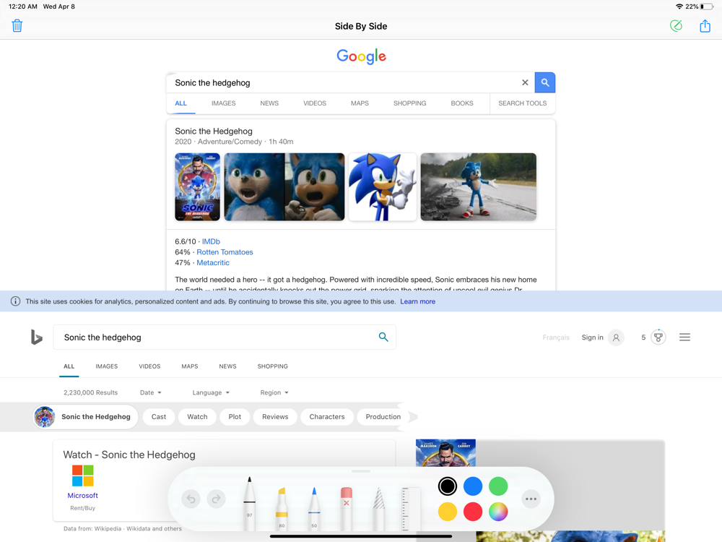The height and width of the screenshot is (542, 722).
Task: Switch Bing to Français
Action: point(556,337)
